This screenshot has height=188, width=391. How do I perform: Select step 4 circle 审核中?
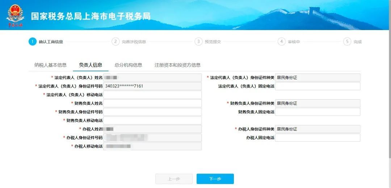click(282, 42)
